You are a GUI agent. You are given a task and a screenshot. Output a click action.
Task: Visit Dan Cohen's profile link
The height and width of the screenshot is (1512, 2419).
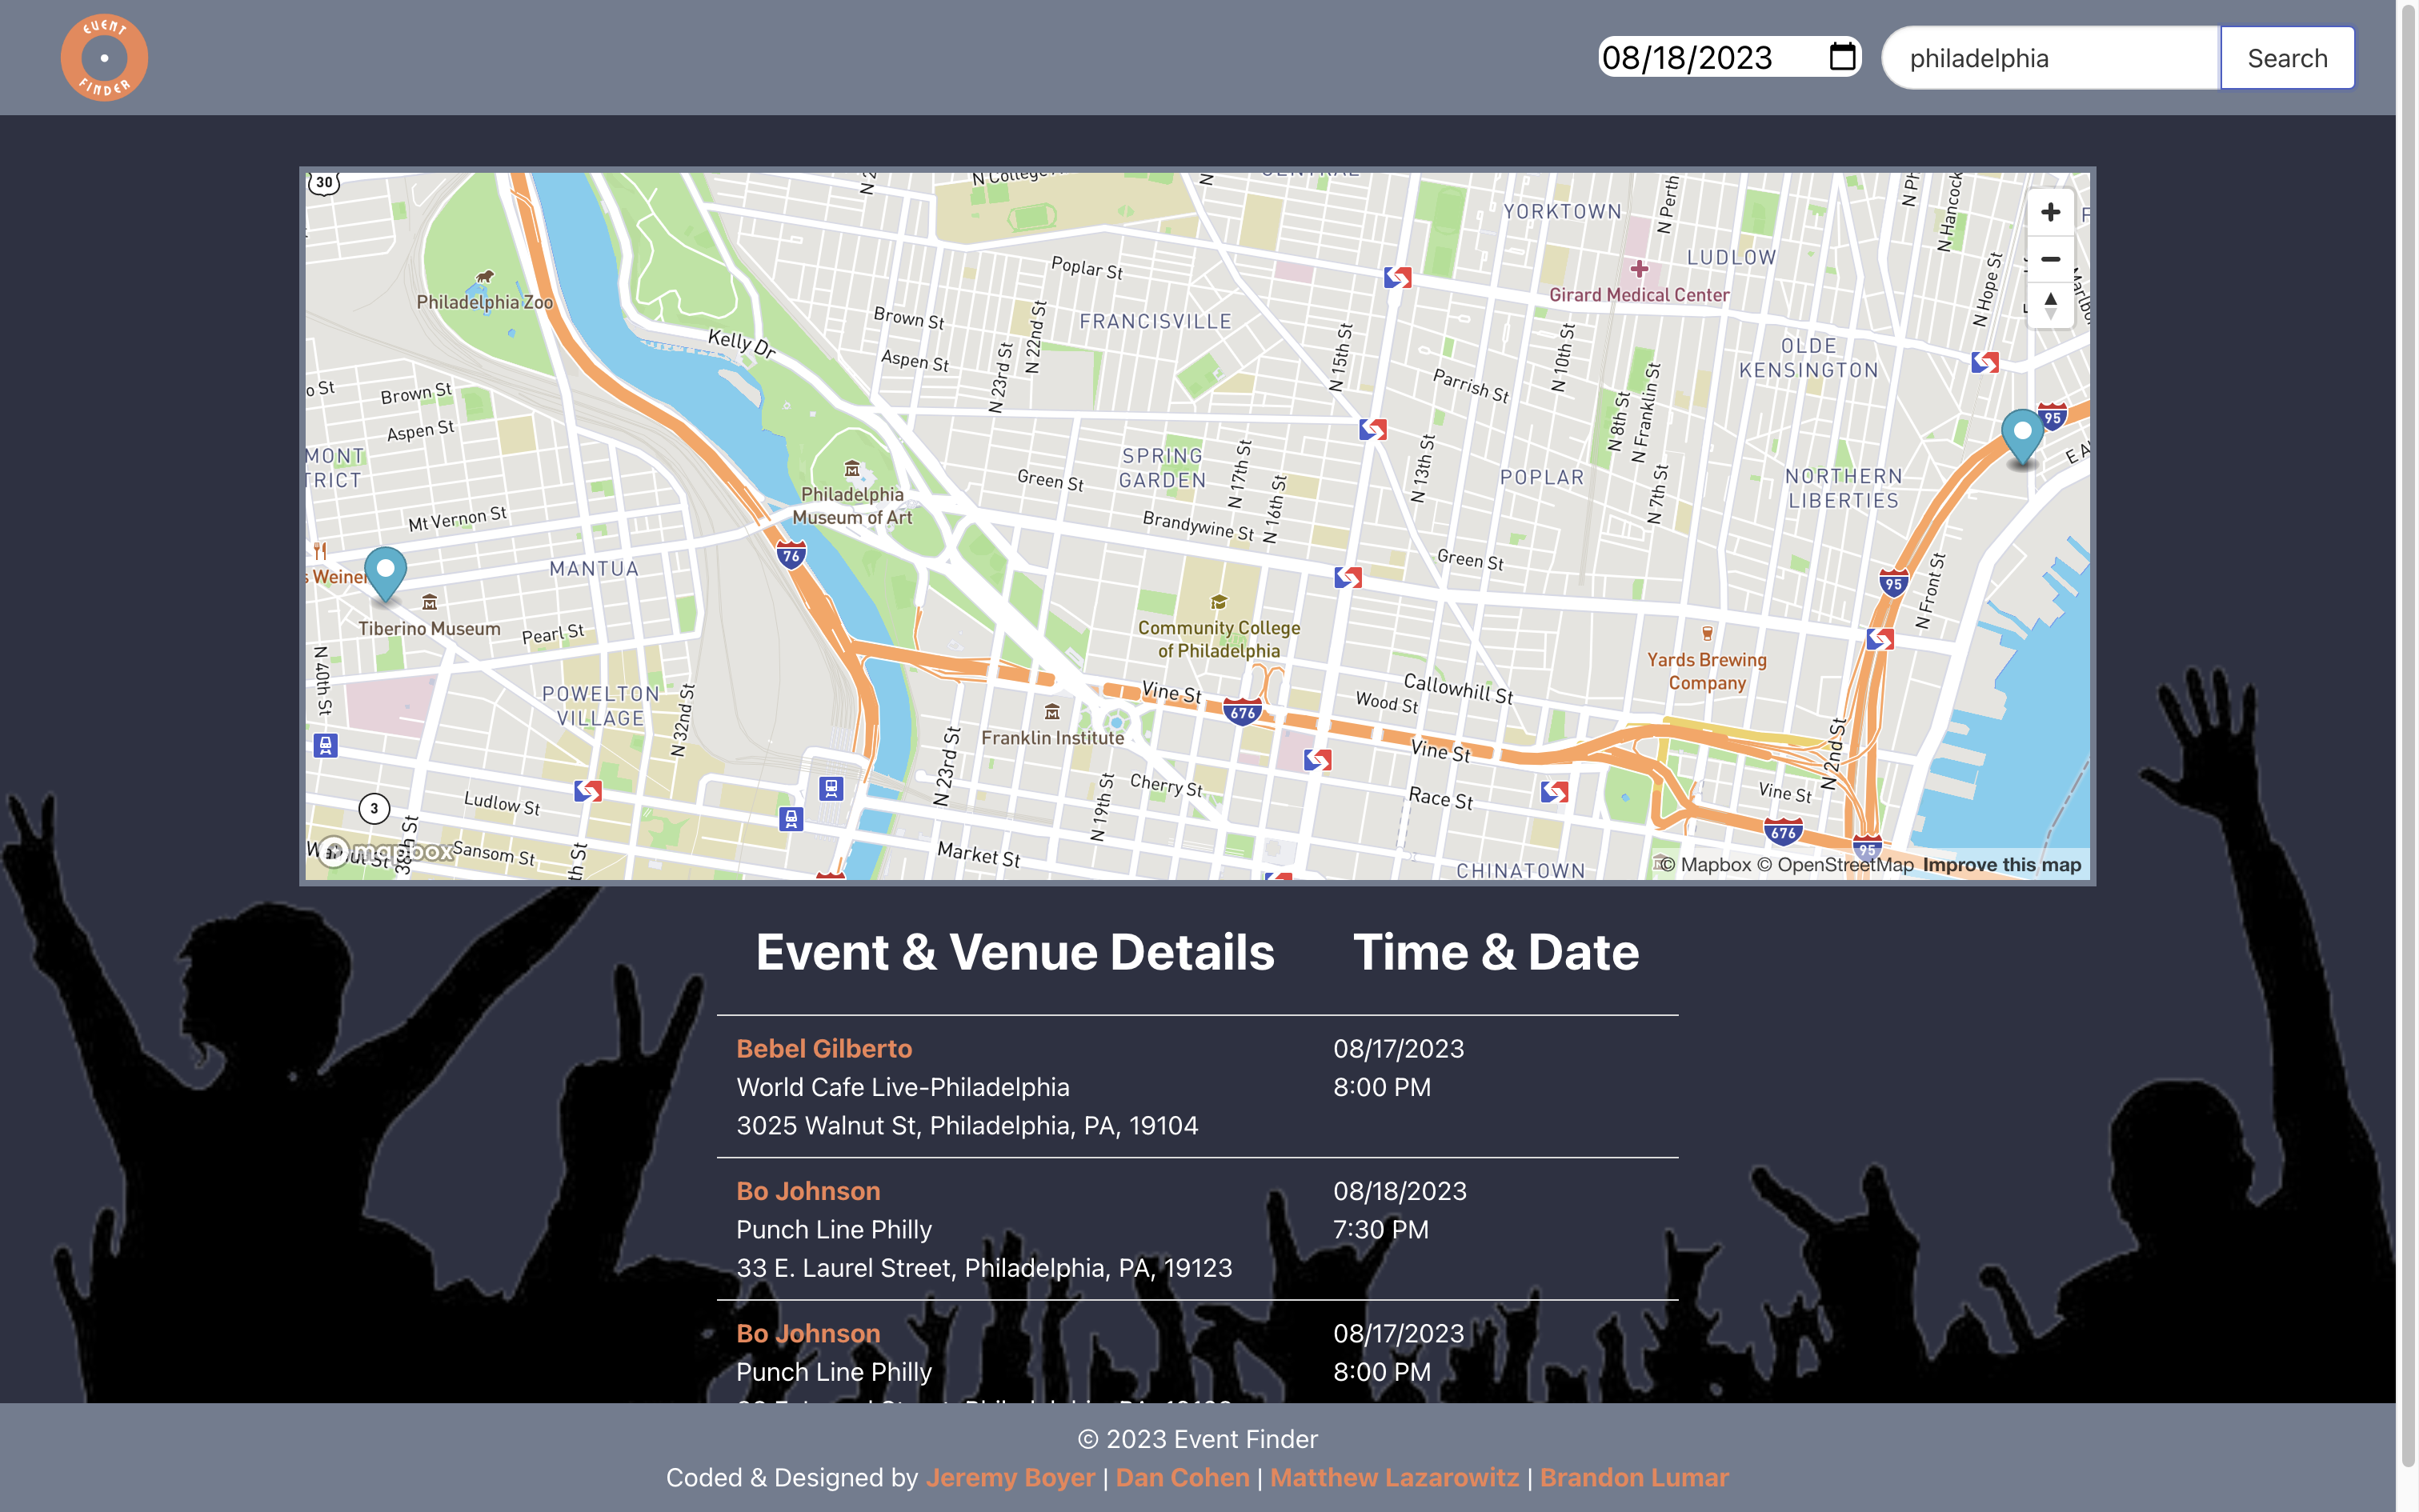click(x=1182, y=1477)
